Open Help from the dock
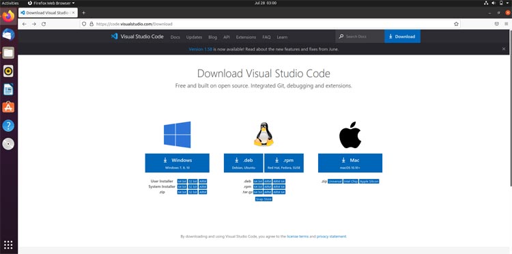This screenshot has width=512, height=254. (x=8, y=126)
